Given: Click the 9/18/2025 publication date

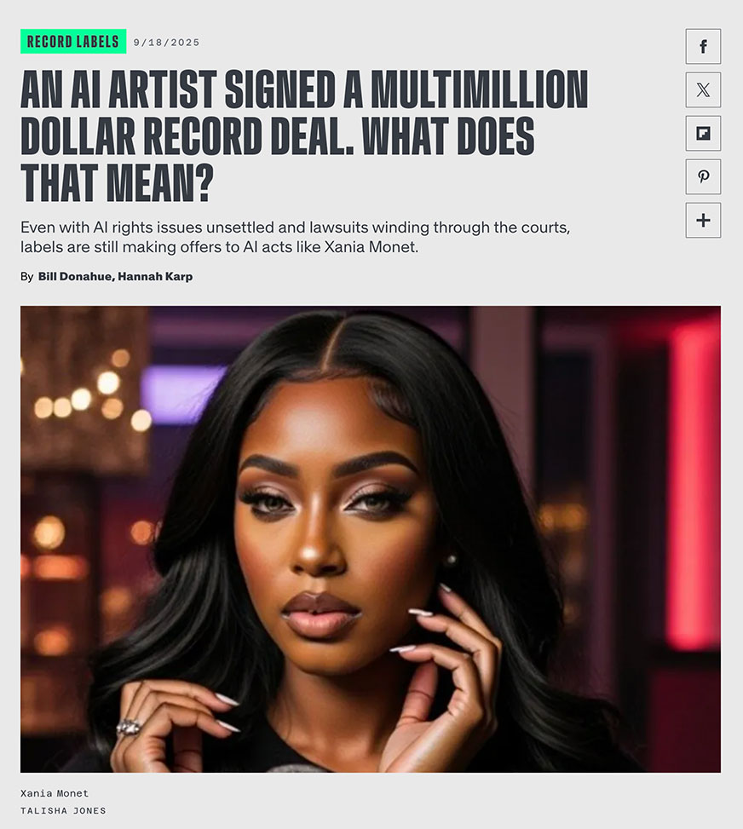Looking at the screenshot, I should click(x=166, y=43).
